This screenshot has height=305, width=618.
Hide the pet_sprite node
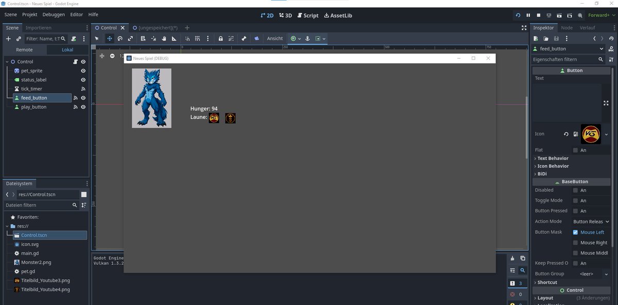pyautogui.click(x=83, y=71)
